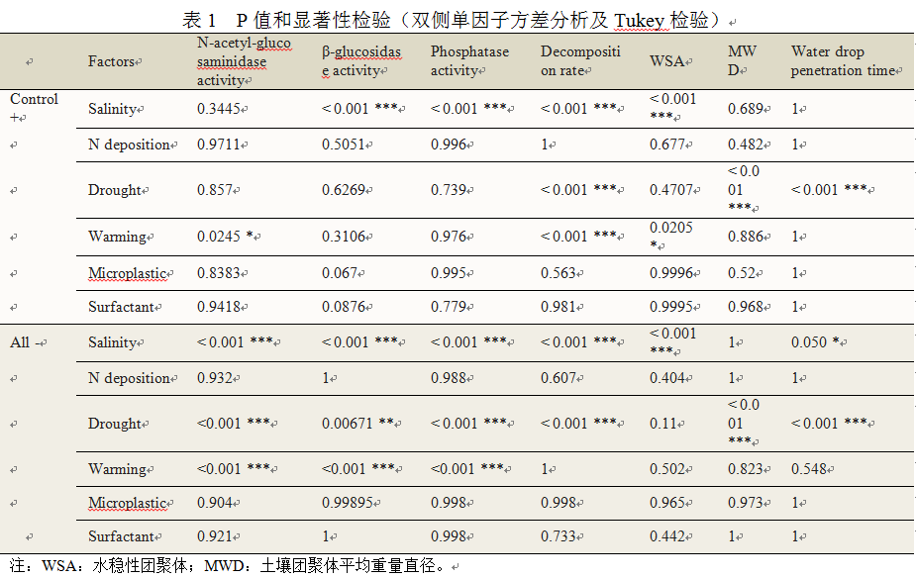Viewport: 916px width, 579px height.
Task: Click the value 0.973
Action: 746,503
